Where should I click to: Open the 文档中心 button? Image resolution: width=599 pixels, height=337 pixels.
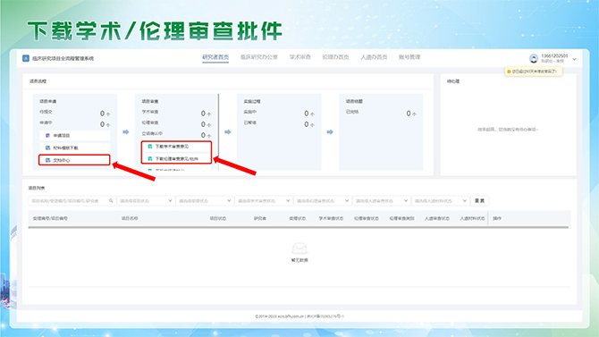point(74,160)
